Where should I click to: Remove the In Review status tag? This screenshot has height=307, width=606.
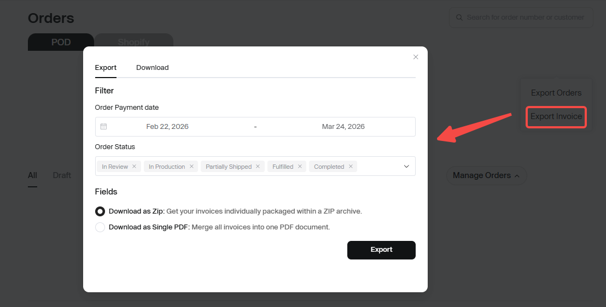pos(134,167)
